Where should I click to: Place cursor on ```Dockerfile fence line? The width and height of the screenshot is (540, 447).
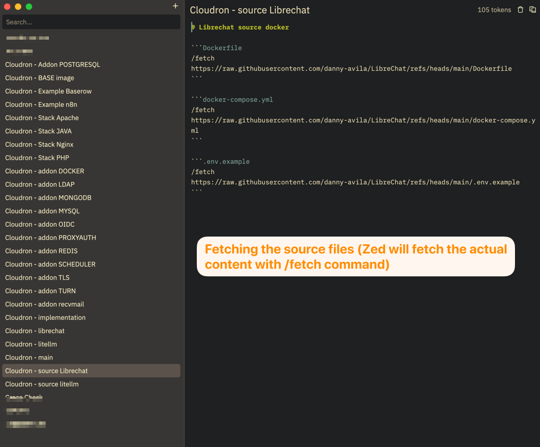click(216, 48)
